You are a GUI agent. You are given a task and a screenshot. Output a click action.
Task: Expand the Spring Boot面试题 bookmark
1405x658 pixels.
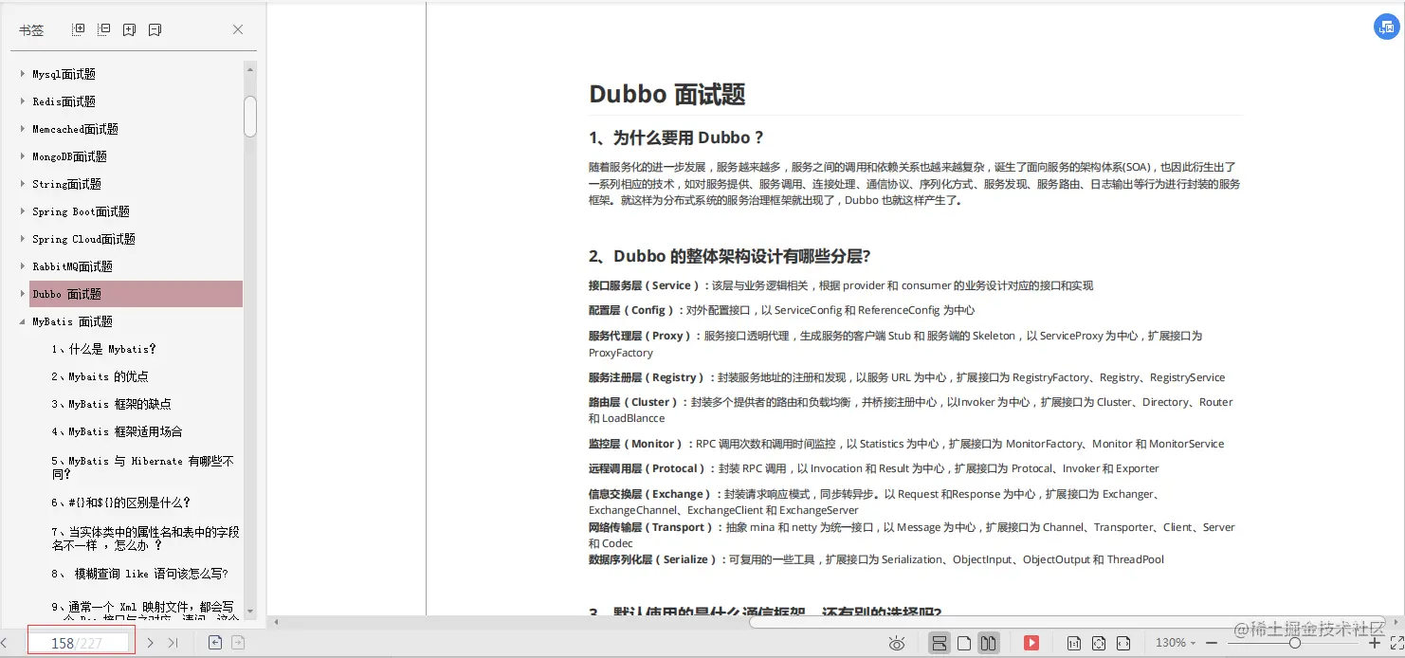point(22,210)
